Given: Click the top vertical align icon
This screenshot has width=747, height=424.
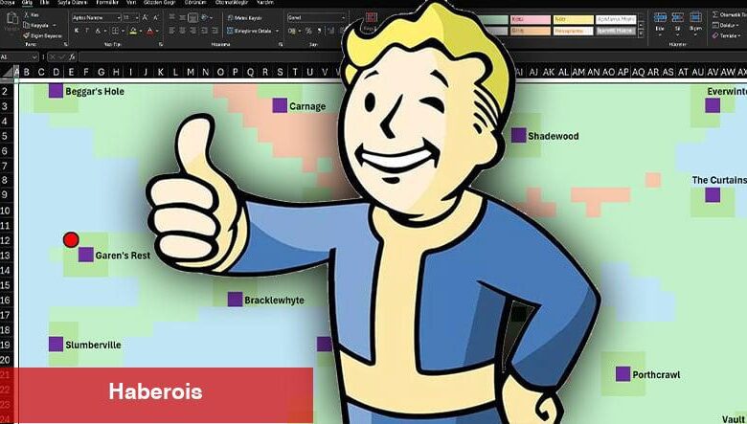Looking at the screenshot, I should pyautogui.click(x=172, y=17).
